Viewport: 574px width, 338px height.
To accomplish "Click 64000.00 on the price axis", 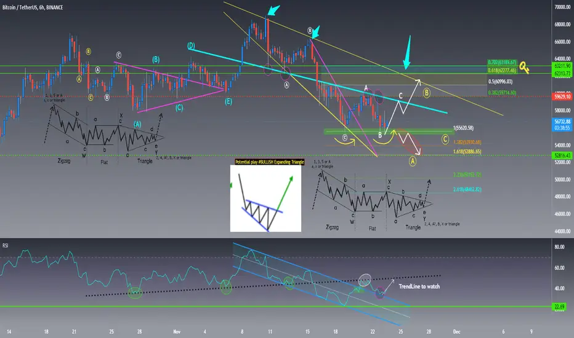I will [x=562, y=58].
